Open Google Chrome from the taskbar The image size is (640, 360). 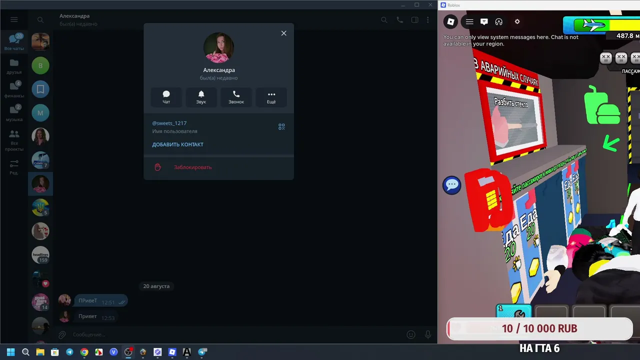(x=84, y=352)
